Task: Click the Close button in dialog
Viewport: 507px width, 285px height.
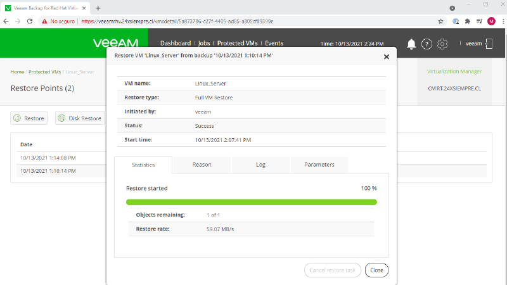Action: 376,270
